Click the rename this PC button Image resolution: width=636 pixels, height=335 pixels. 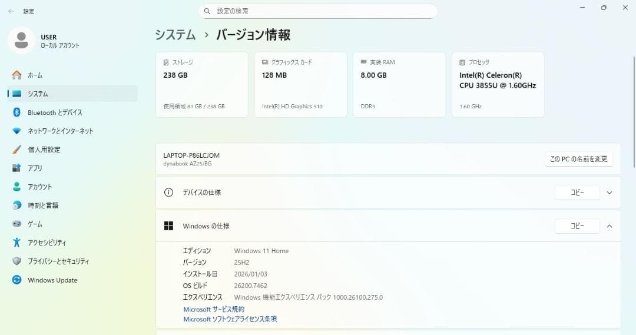click(579, 159)
